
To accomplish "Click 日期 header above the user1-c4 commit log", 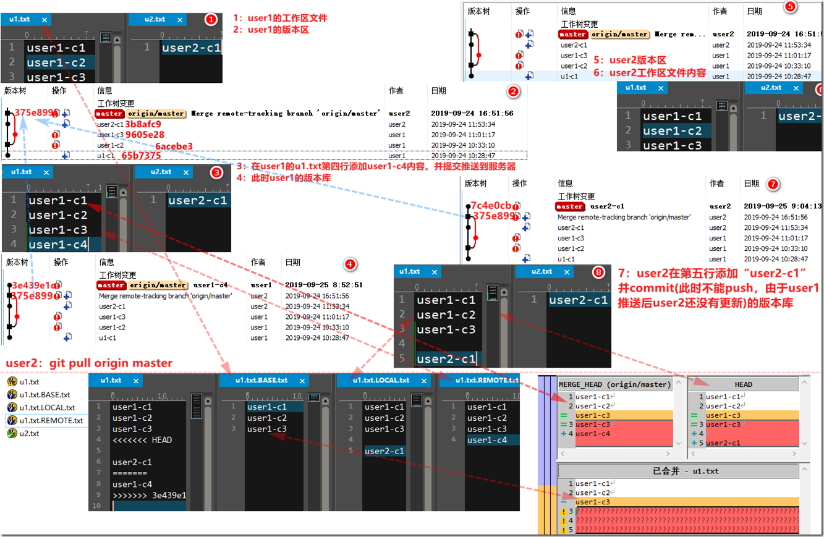I will point(293,262).
